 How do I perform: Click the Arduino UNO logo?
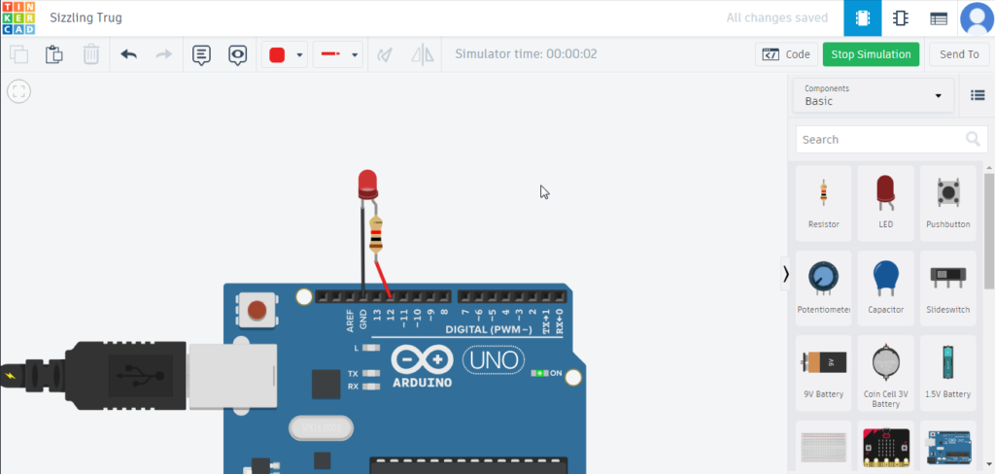click(x=459, y=366)
